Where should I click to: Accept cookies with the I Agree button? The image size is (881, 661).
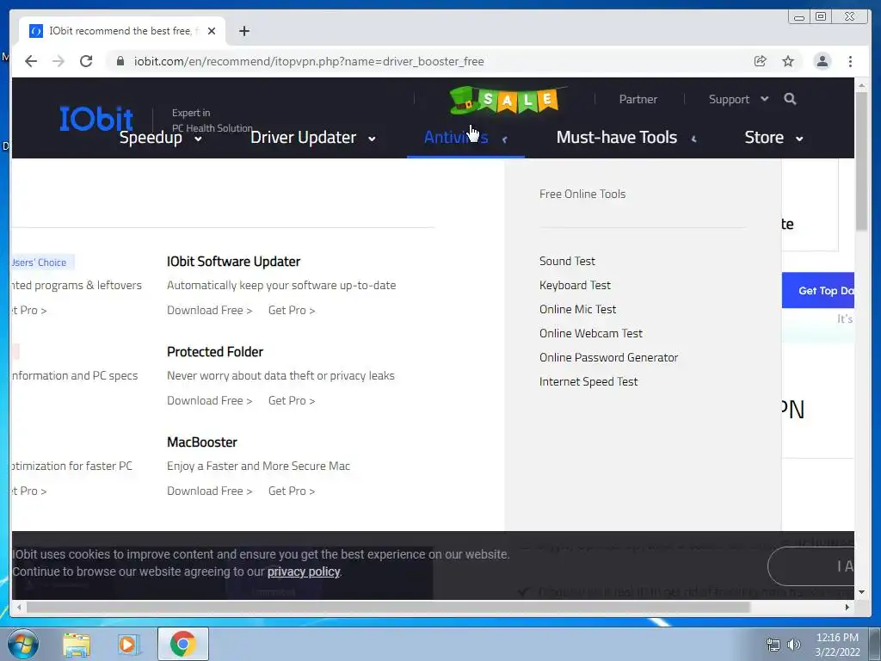pyautogui.click(x=812, y=566)
